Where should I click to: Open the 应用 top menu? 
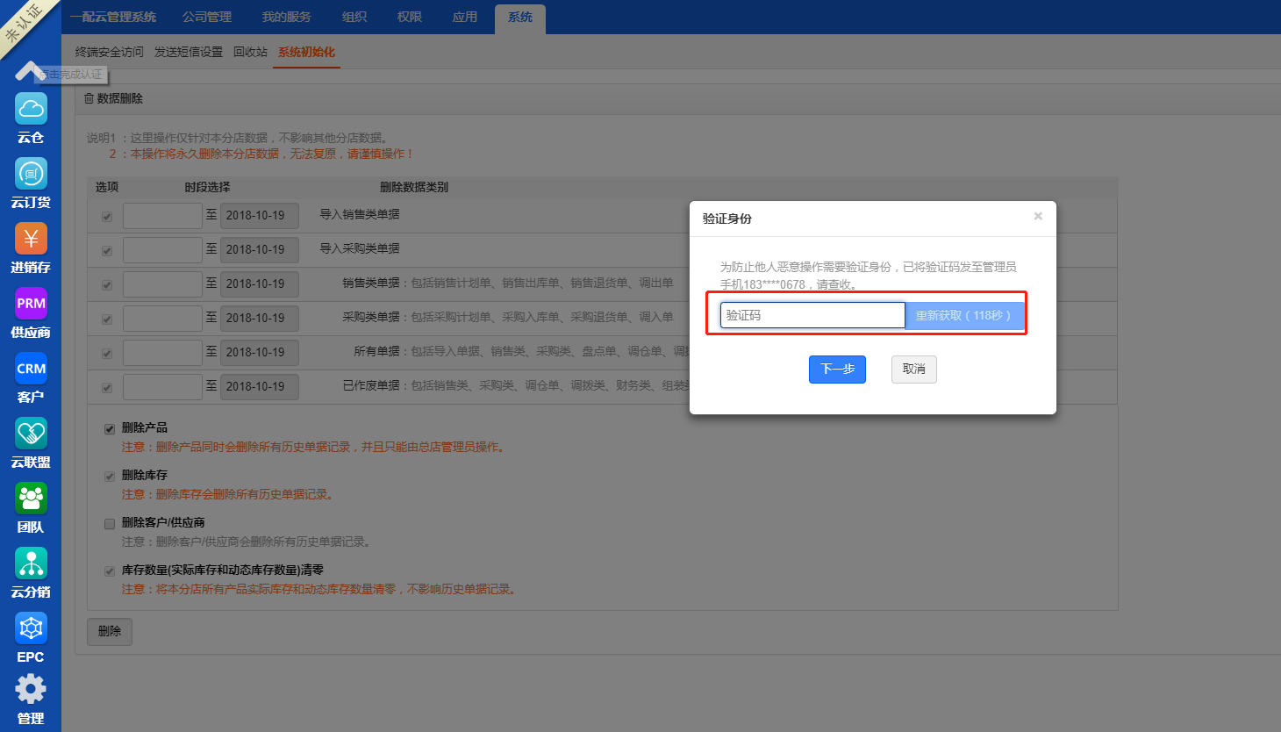point(465,17)
